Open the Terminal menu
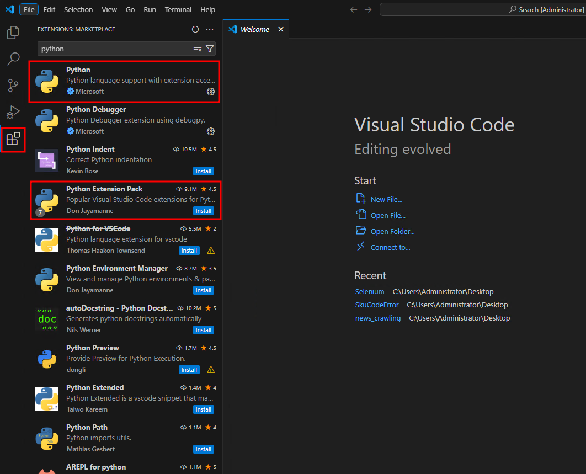 coord(178,10)
